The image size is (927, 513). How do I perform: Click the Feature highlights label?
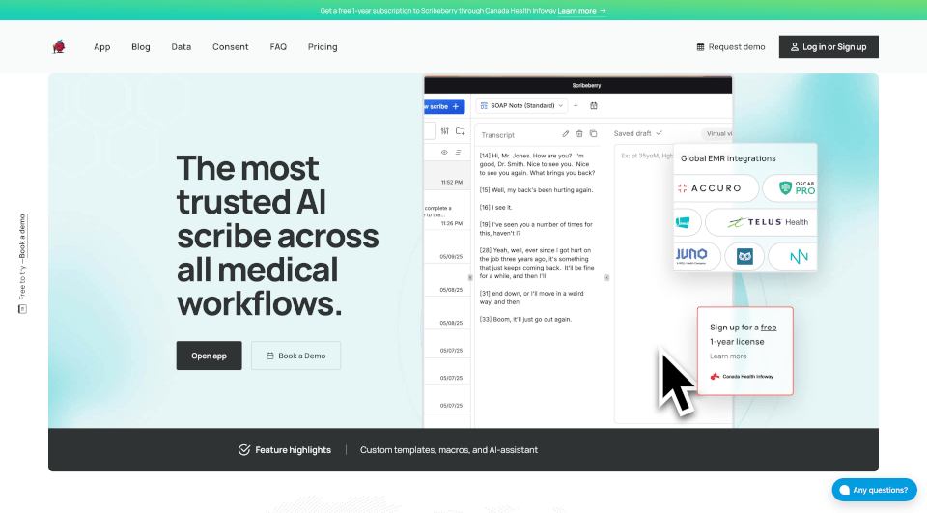(293, 450)
